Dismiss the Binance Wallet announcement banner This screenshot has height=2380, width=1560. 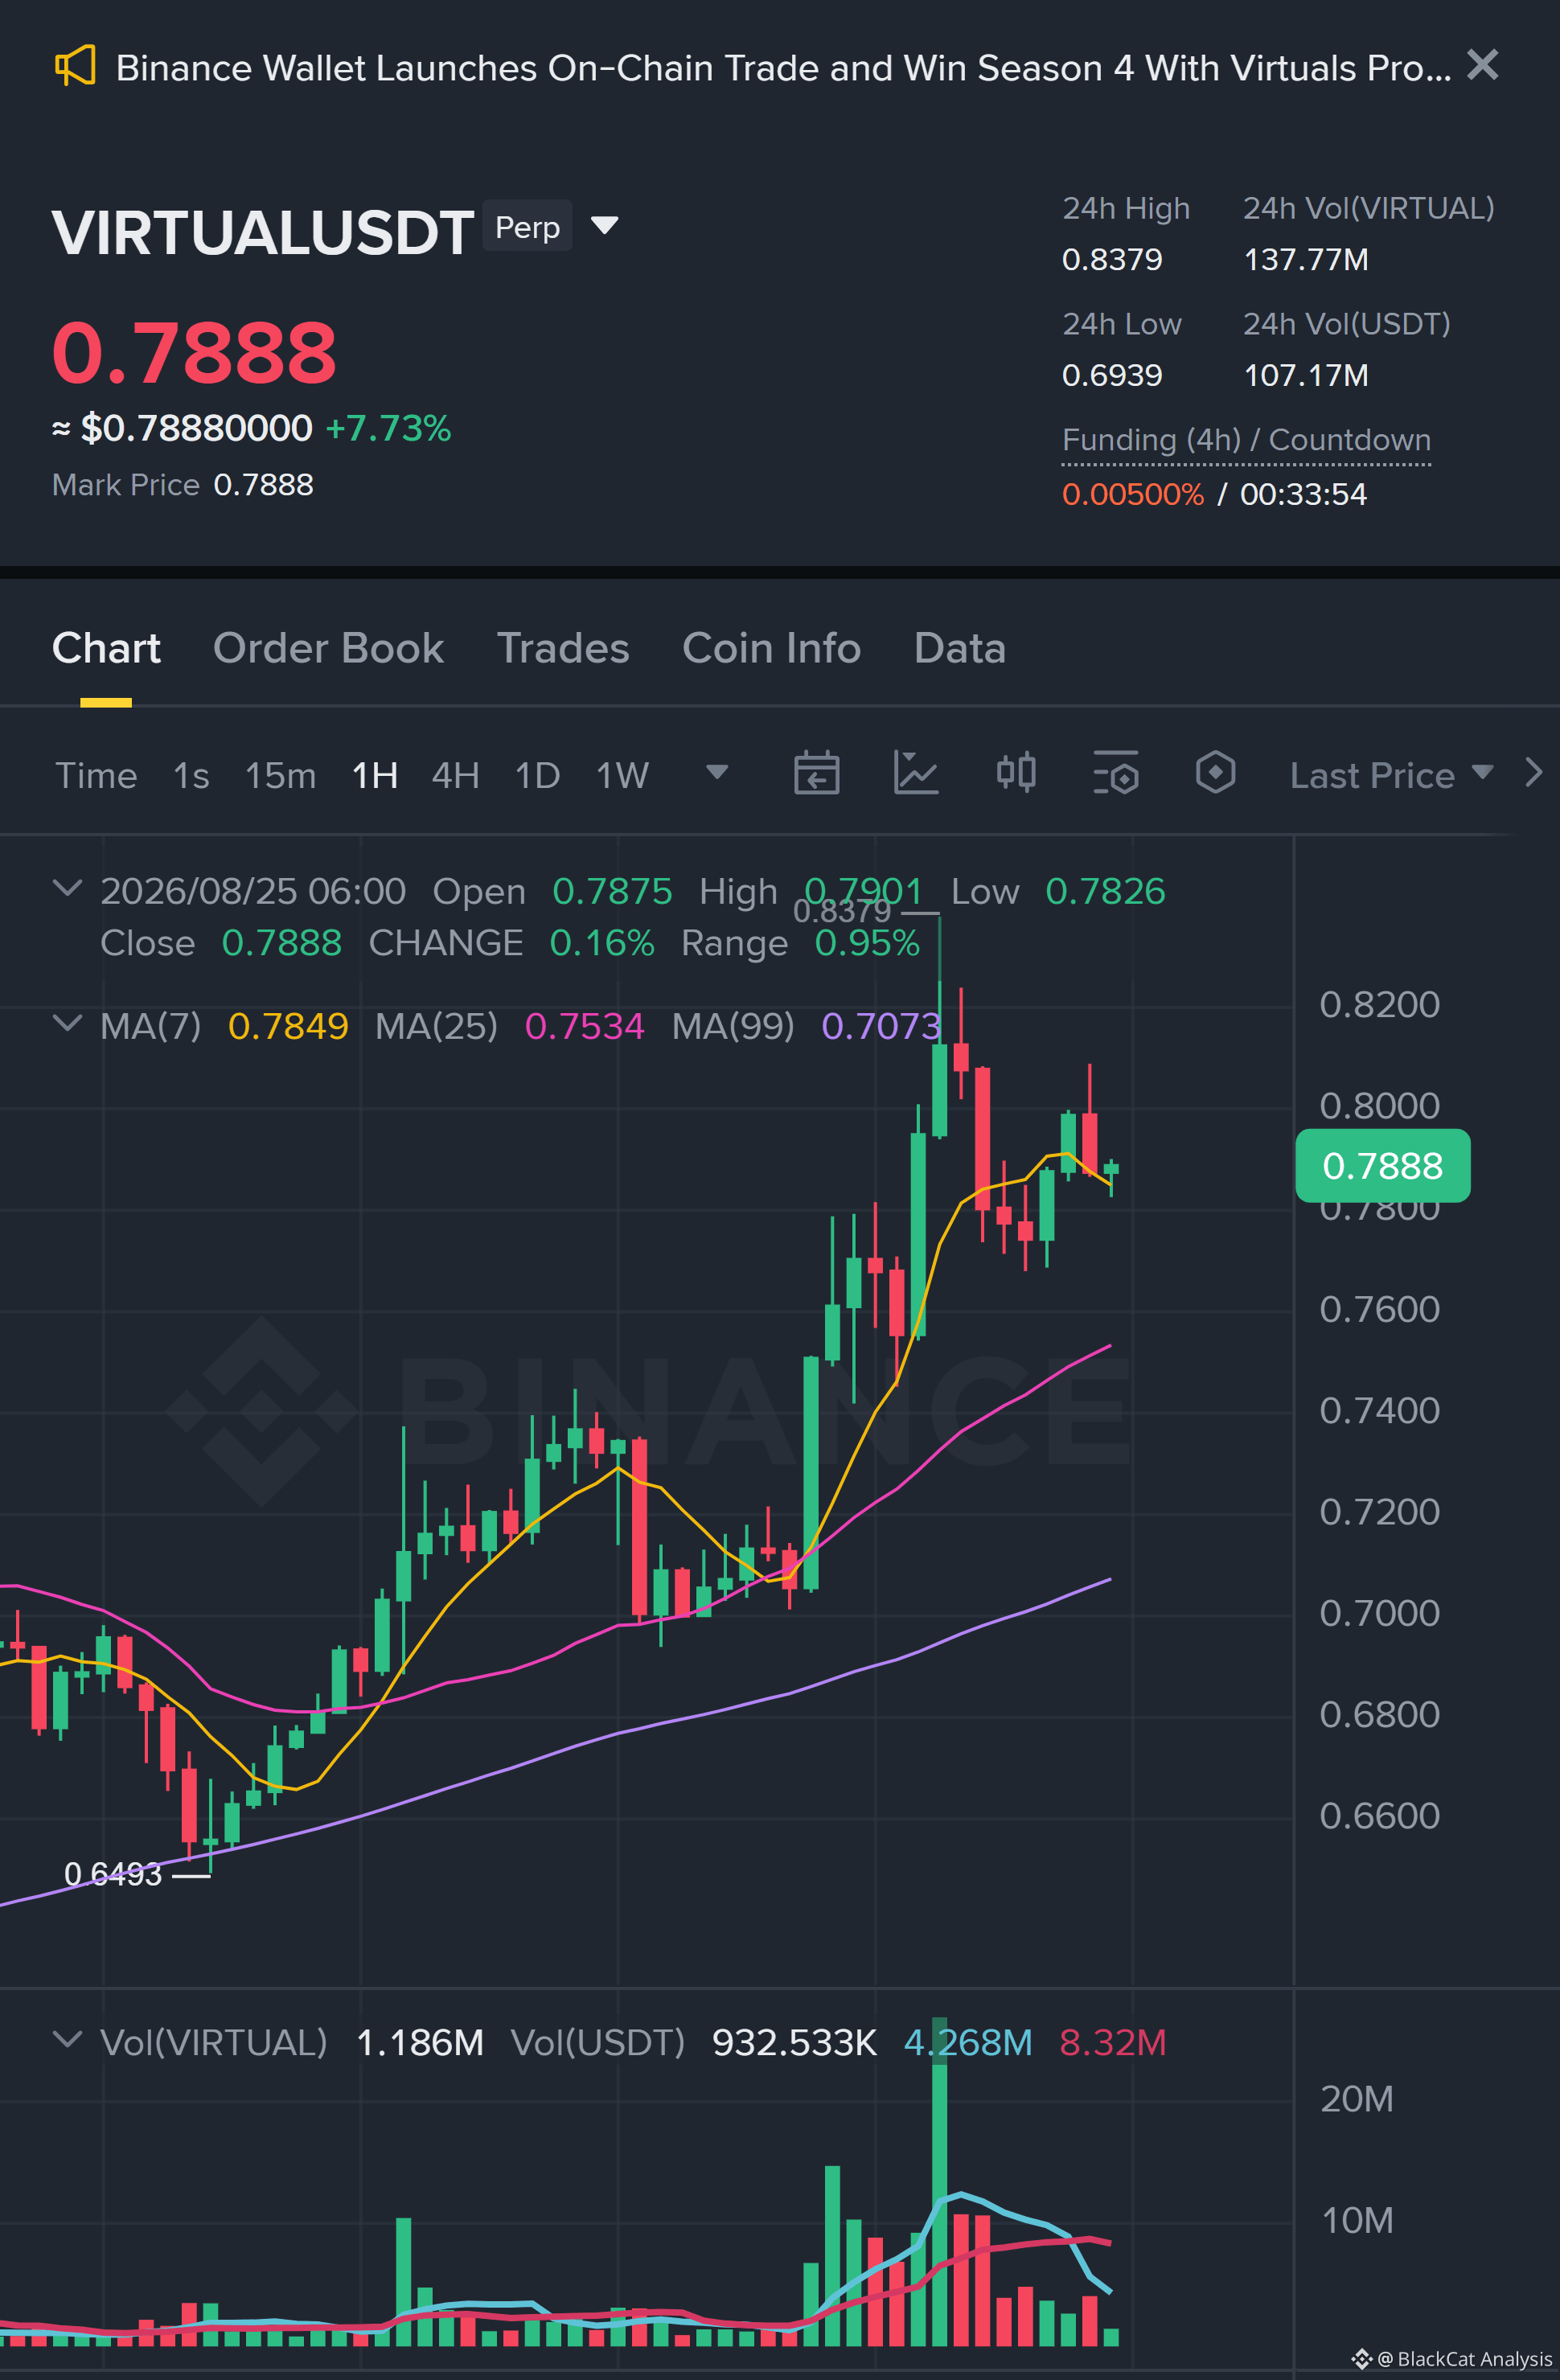coord(1482,65)
